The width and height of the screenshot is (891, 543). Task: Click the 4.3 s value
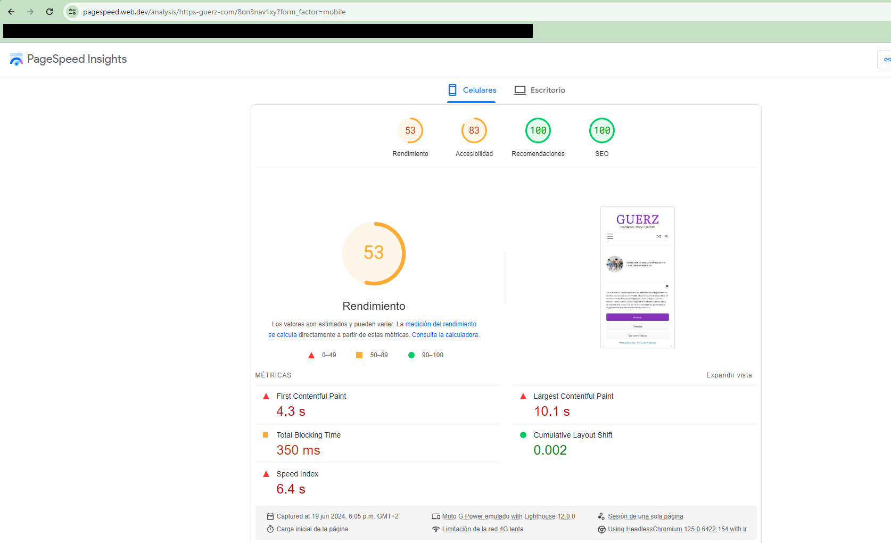coord(291,412)
